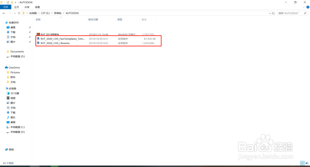Open the blue help icon
Screen dimensions: 310x167
[x=308, y=7]
